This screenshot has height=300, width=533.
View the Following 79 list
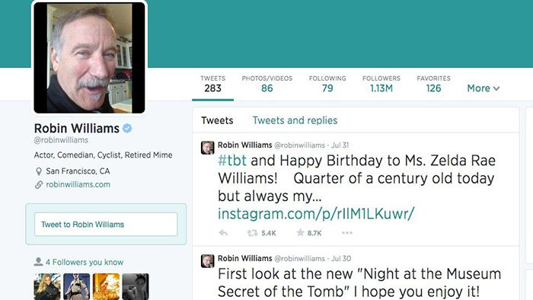[327, 84]
